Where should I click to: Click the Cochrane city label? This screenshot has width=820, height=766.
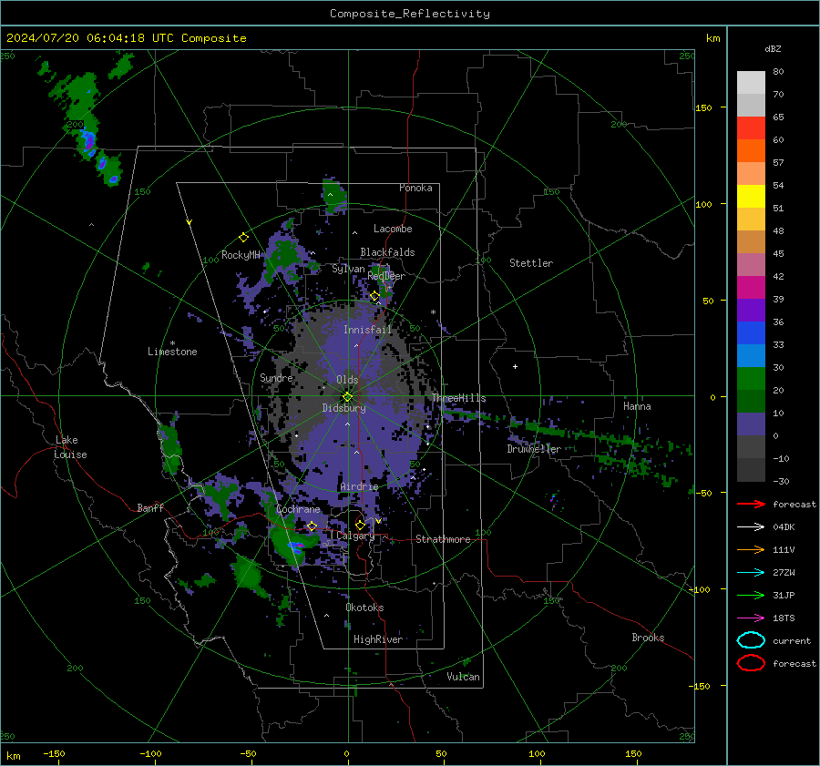(298, 509)
